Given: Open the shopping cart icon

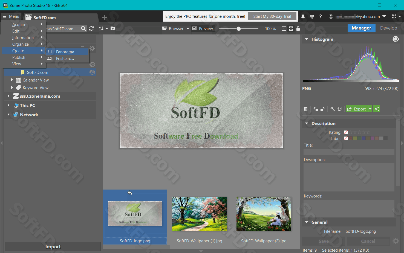Looking at the screenshot, I should click(312, 16).
